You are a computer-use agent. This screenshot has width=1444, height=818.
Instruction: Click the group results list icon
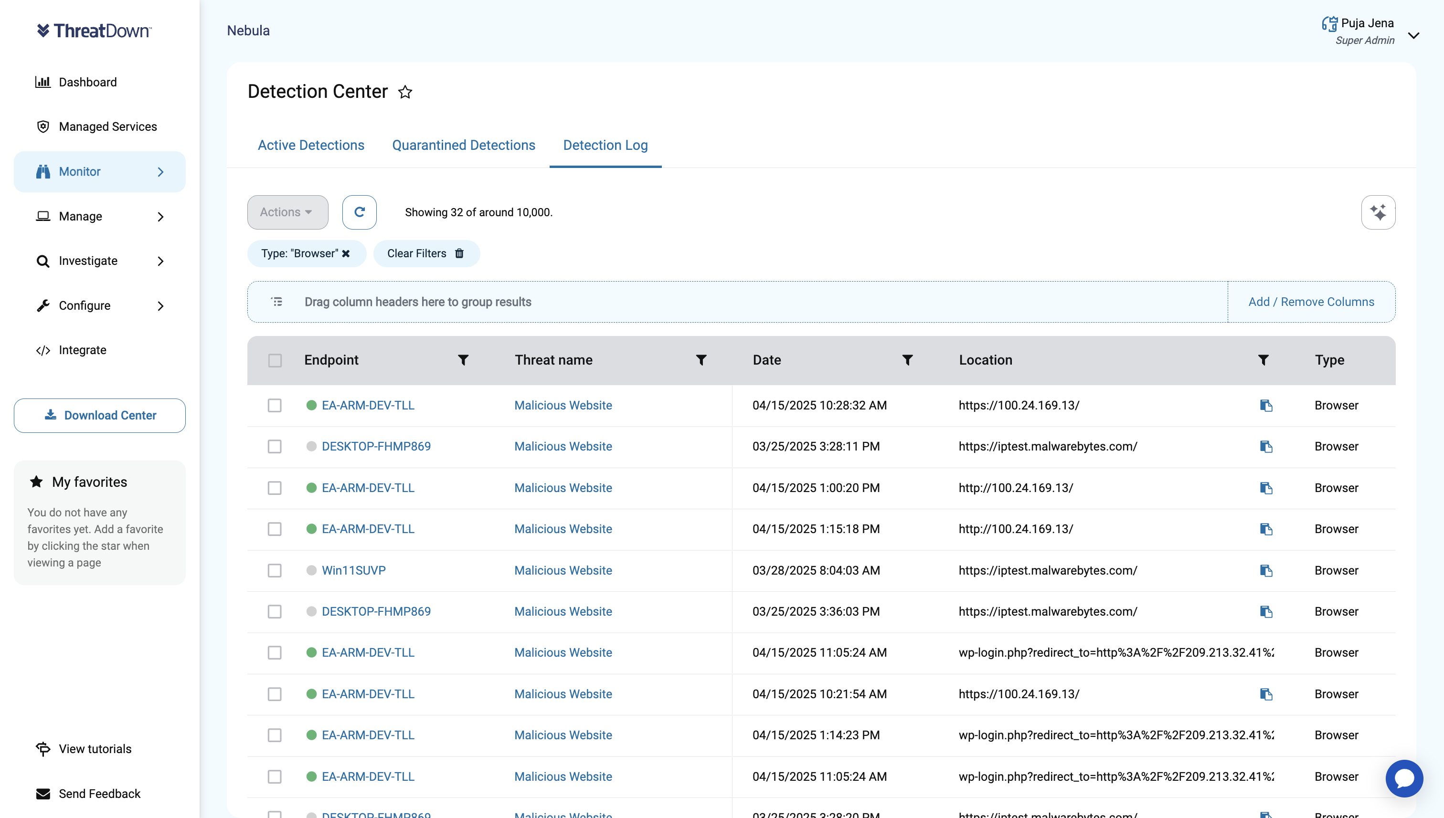[x=276, y=302]
